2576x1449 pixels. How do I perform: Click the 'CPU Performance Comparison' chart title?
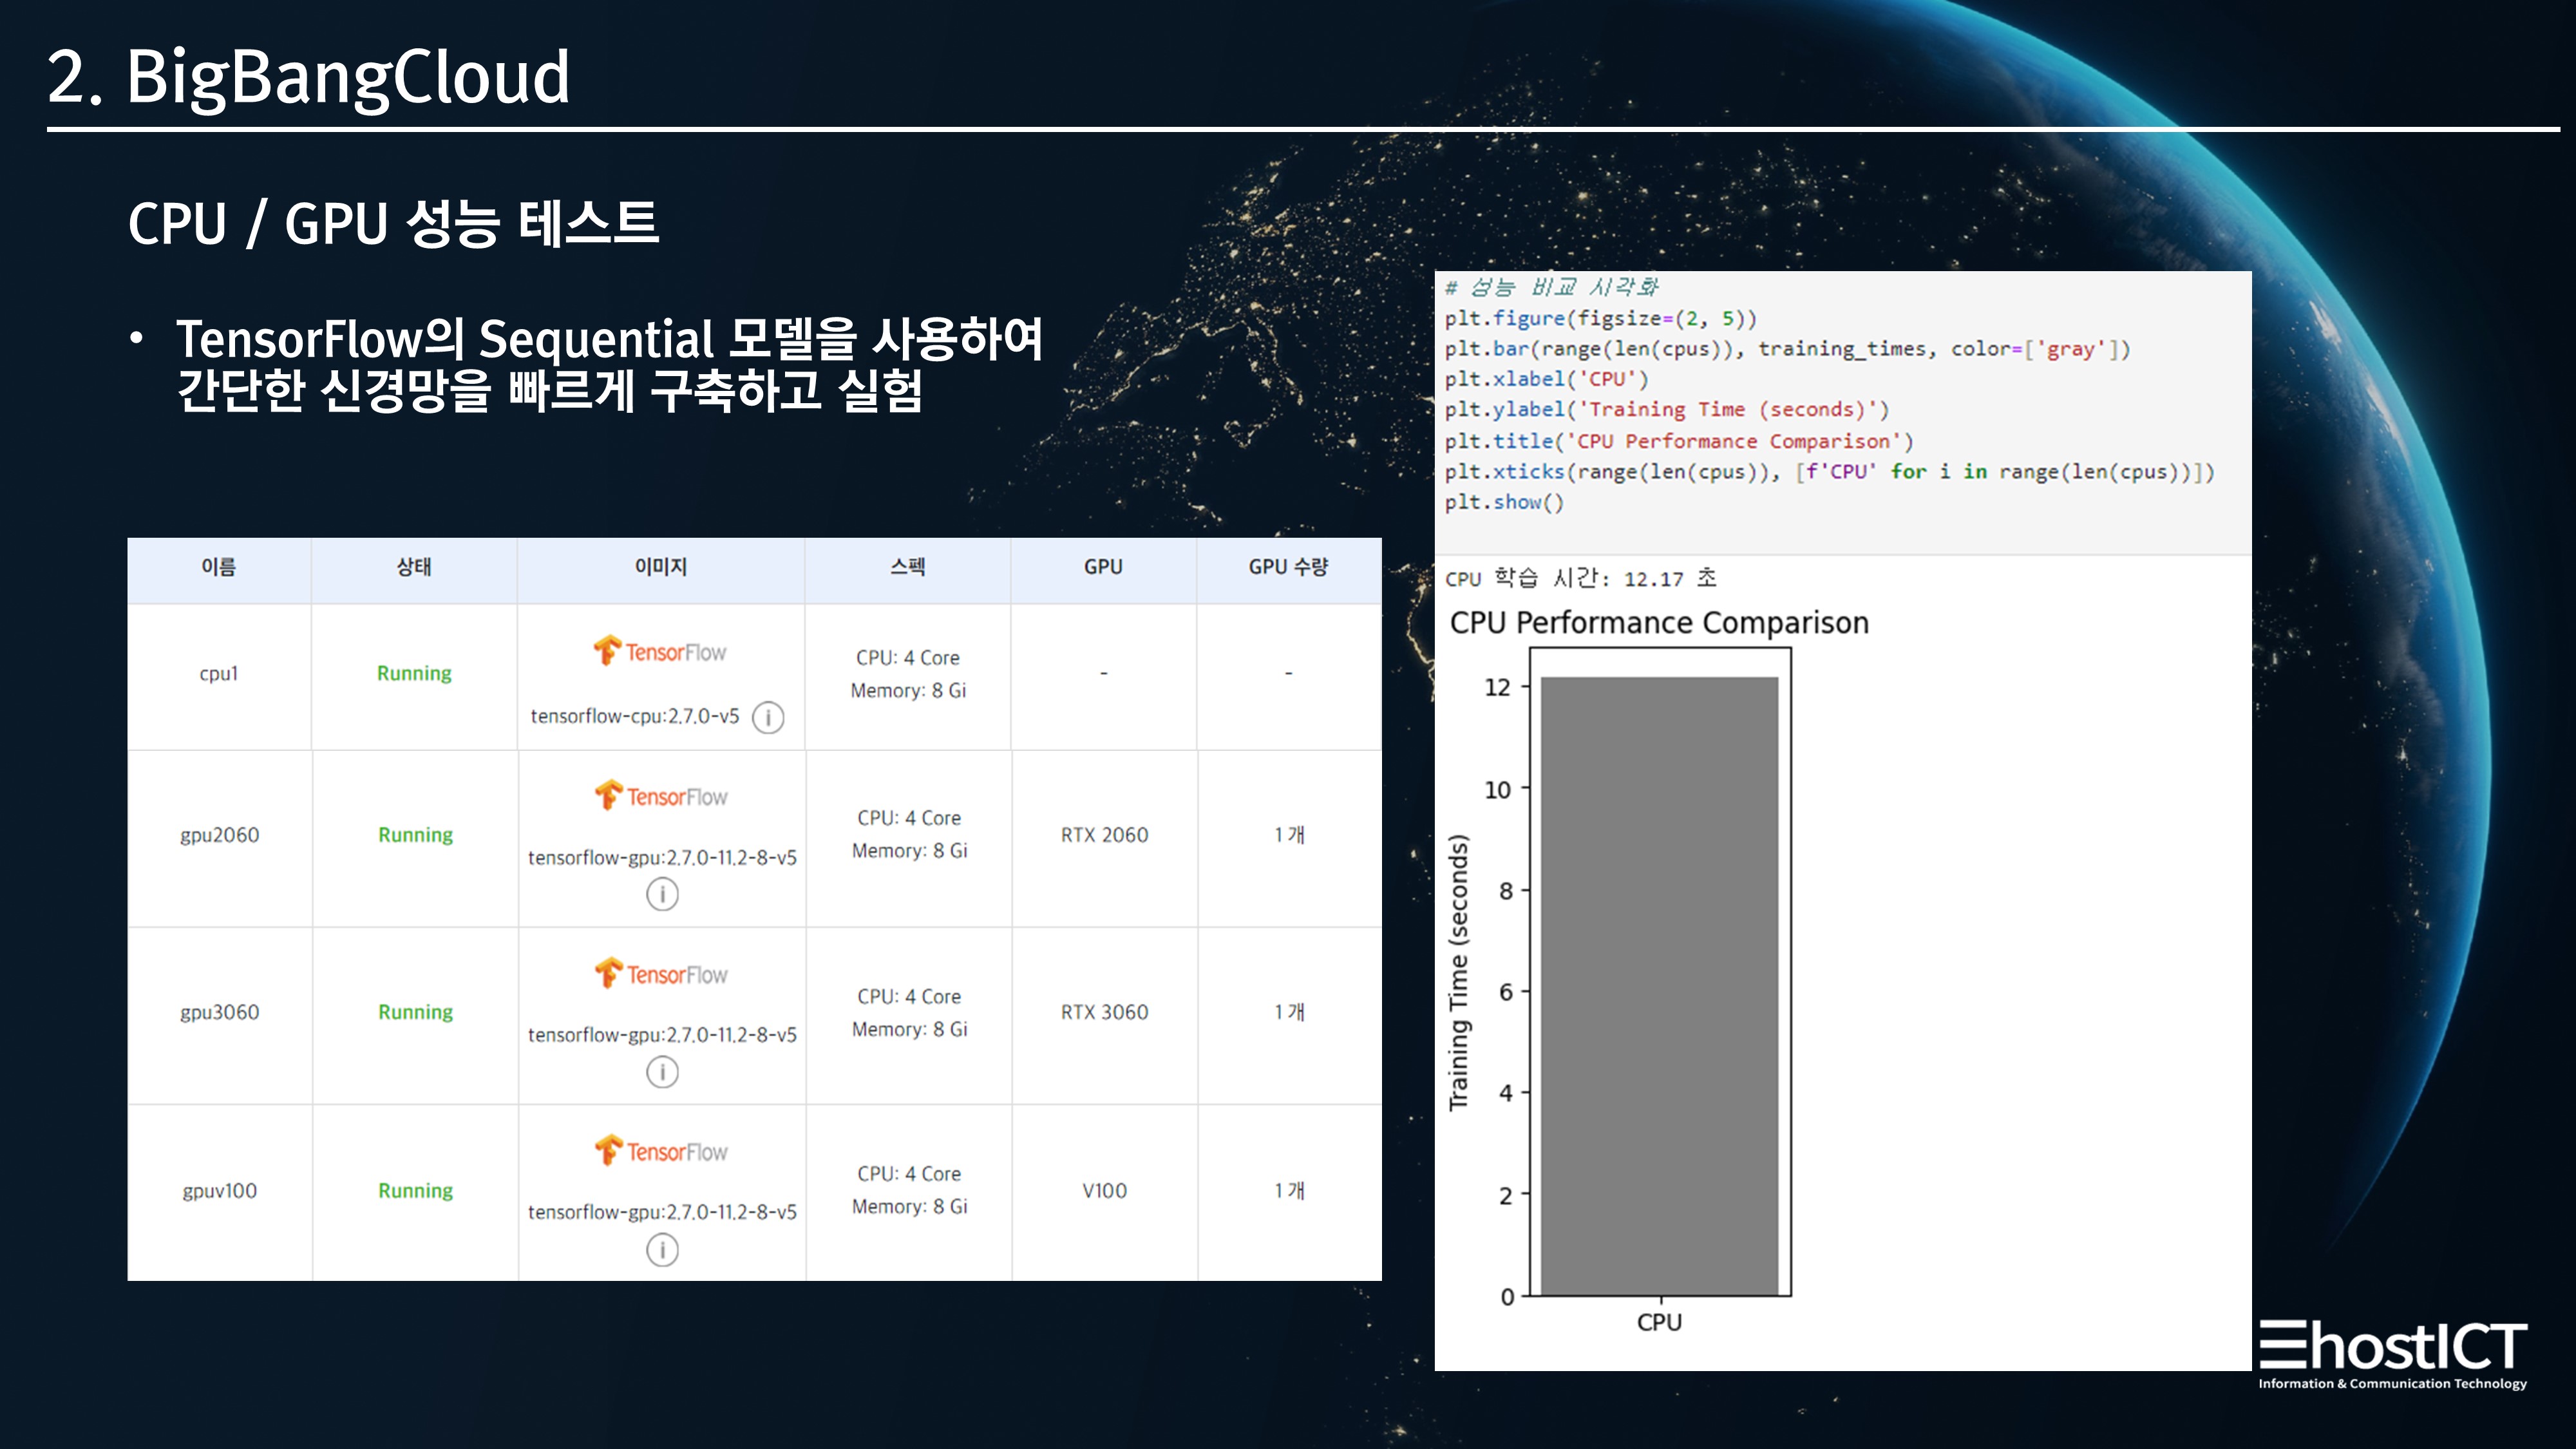(1658, 623)
